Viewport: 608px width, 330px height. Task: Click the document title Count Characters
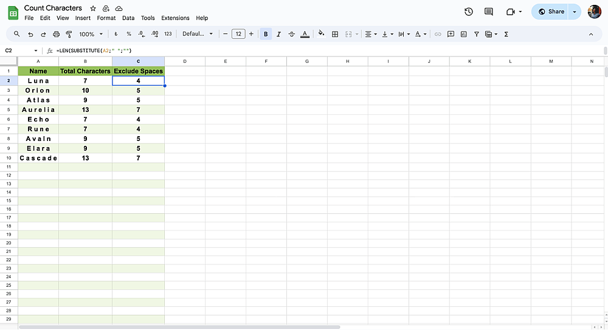pos(53,8)
